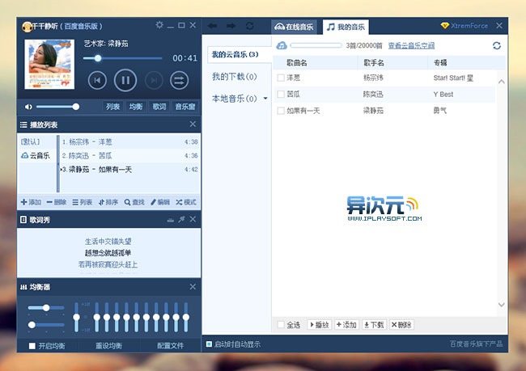This screenshot has height=371, width=526.
Task: Toggle the 列表 playlist panel button
Action: click(112, 107)
